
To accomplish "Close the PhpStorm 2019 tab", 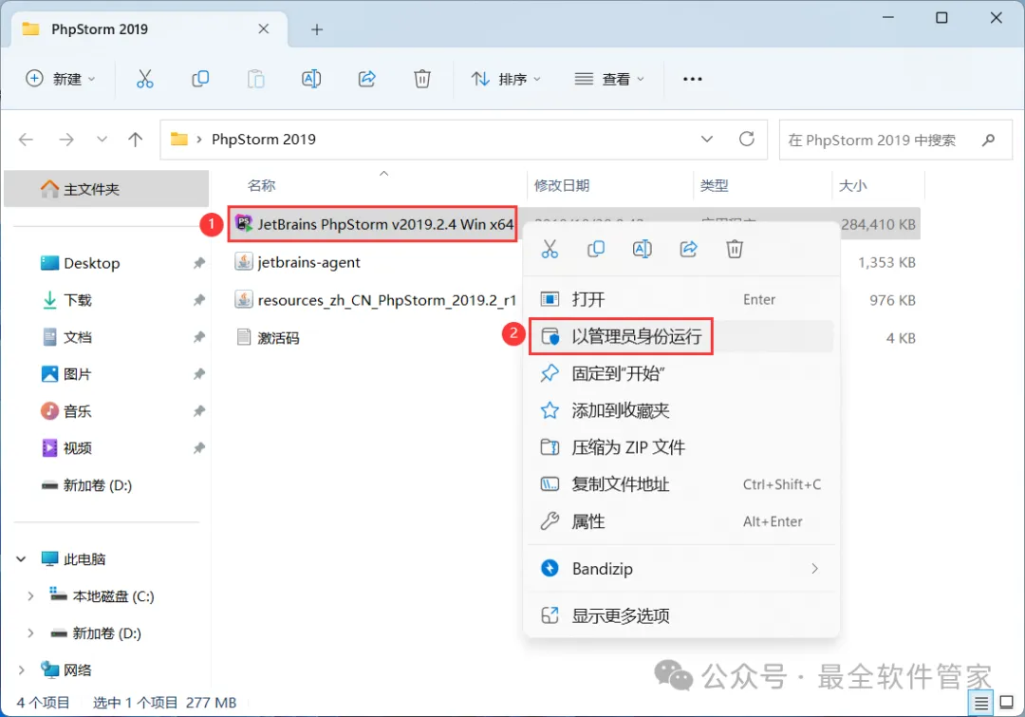I will click(264, 28).
